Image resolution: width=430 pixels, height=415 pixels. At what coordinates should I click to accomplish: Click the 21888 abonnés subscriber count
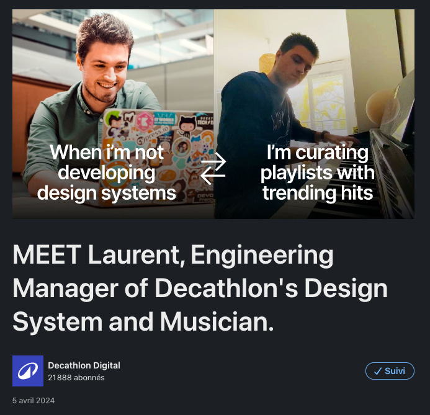[x=76, y=378]
